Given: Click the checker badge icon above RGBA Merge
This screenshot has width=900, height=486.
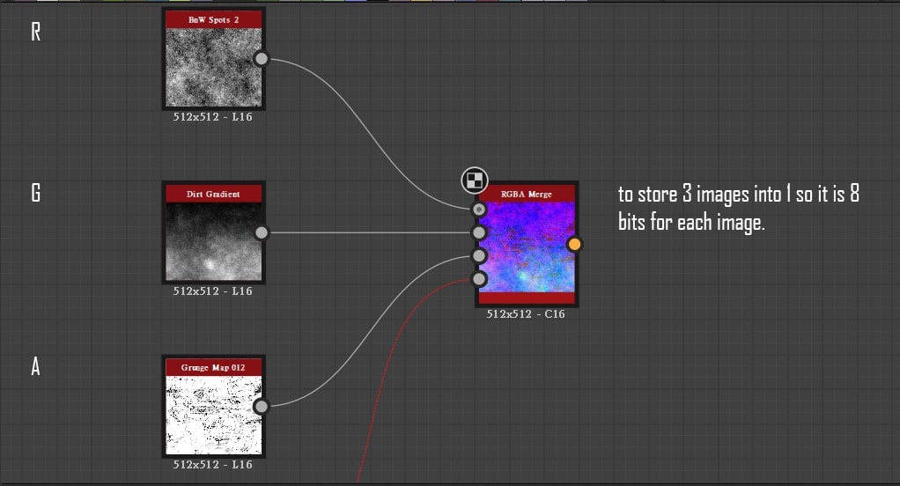Looking at the screenshot, I should coord(475,180).
